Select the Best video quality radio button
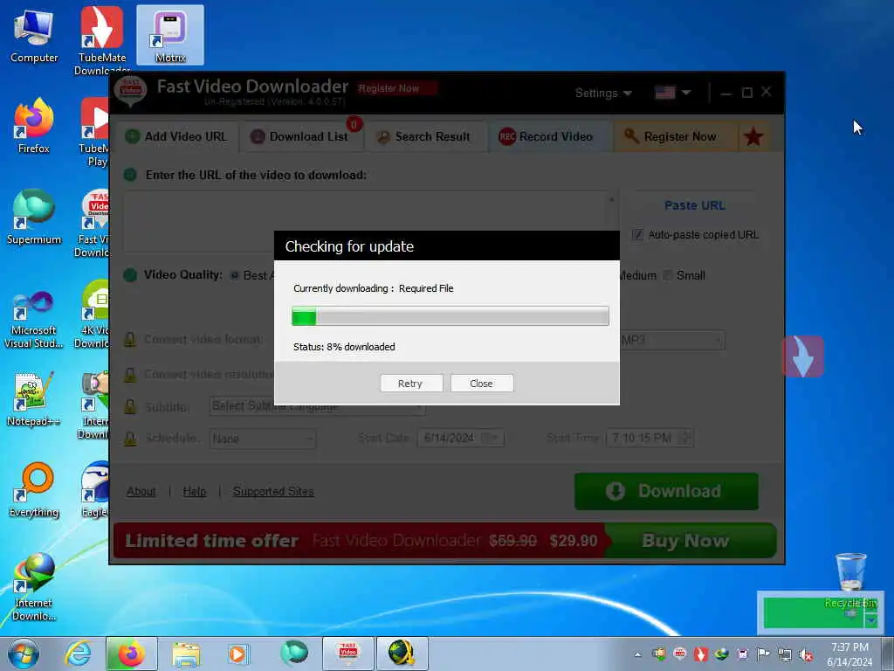 point(234,275)
